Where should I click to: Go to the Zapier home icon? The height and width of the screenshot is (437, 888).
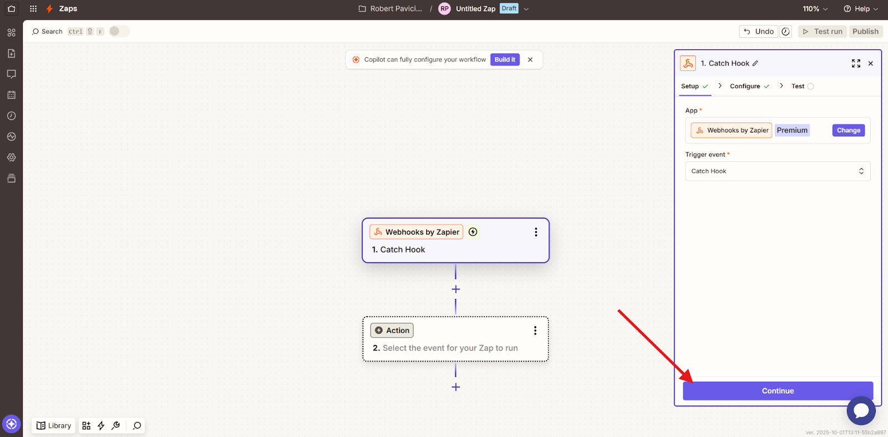(x=11, y=9)
